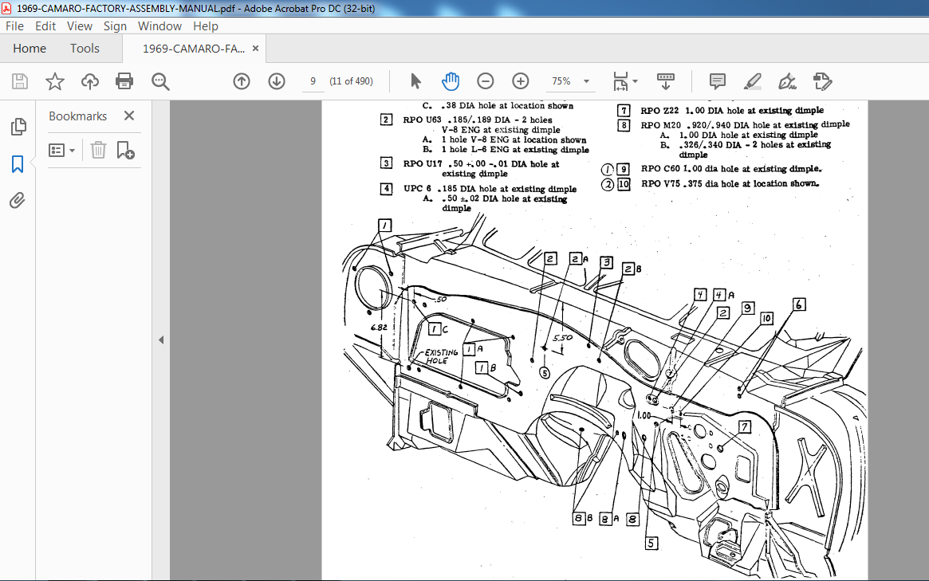929x581 pixels.
Task: Add the file to starred with star icon
Action: [x=54, y=81]
